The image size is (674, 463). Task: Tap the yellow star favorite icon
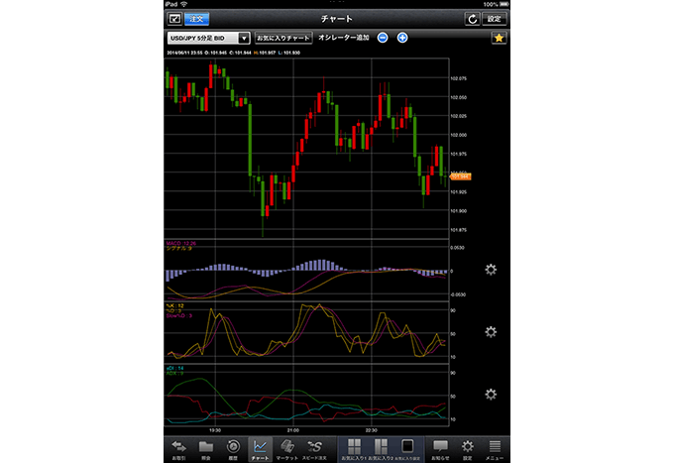500,38
